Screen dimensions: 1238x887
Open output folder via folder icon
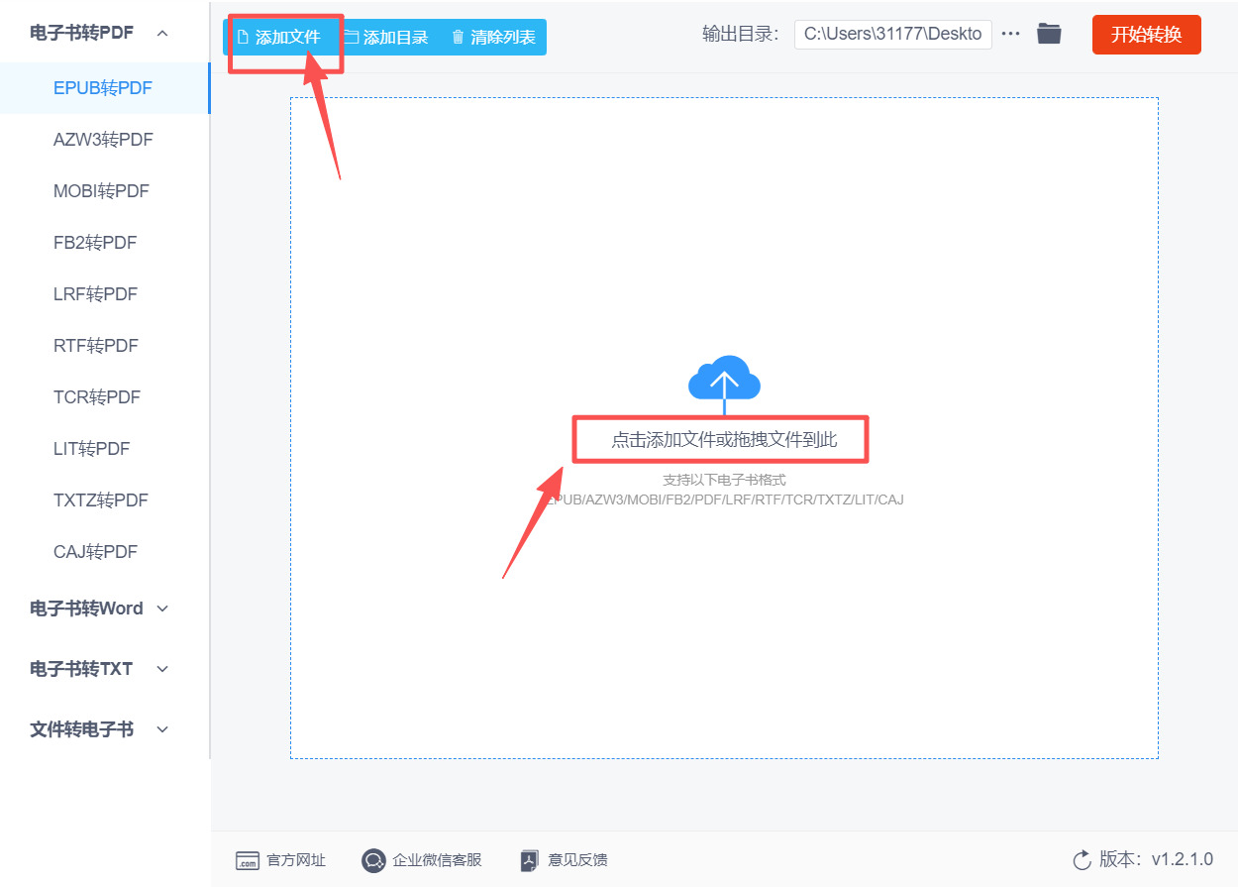1049,34
